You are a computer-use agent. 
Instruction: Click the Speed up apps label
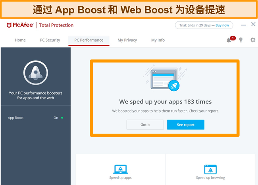[x=120, y=177]
